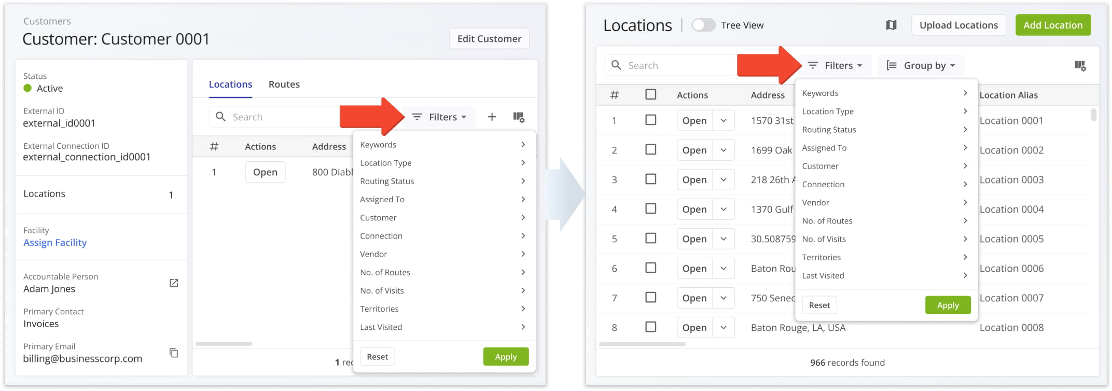Click the Add Location button
The width and height of the screenshot is (1112, 391).
click(1052, 25)
